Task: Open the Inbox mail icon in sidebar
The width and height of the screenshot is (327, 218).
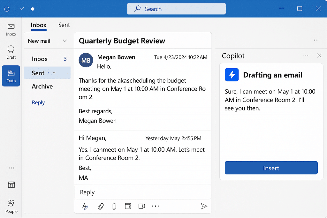Action: pyautogui.click(x=11, y=29)
